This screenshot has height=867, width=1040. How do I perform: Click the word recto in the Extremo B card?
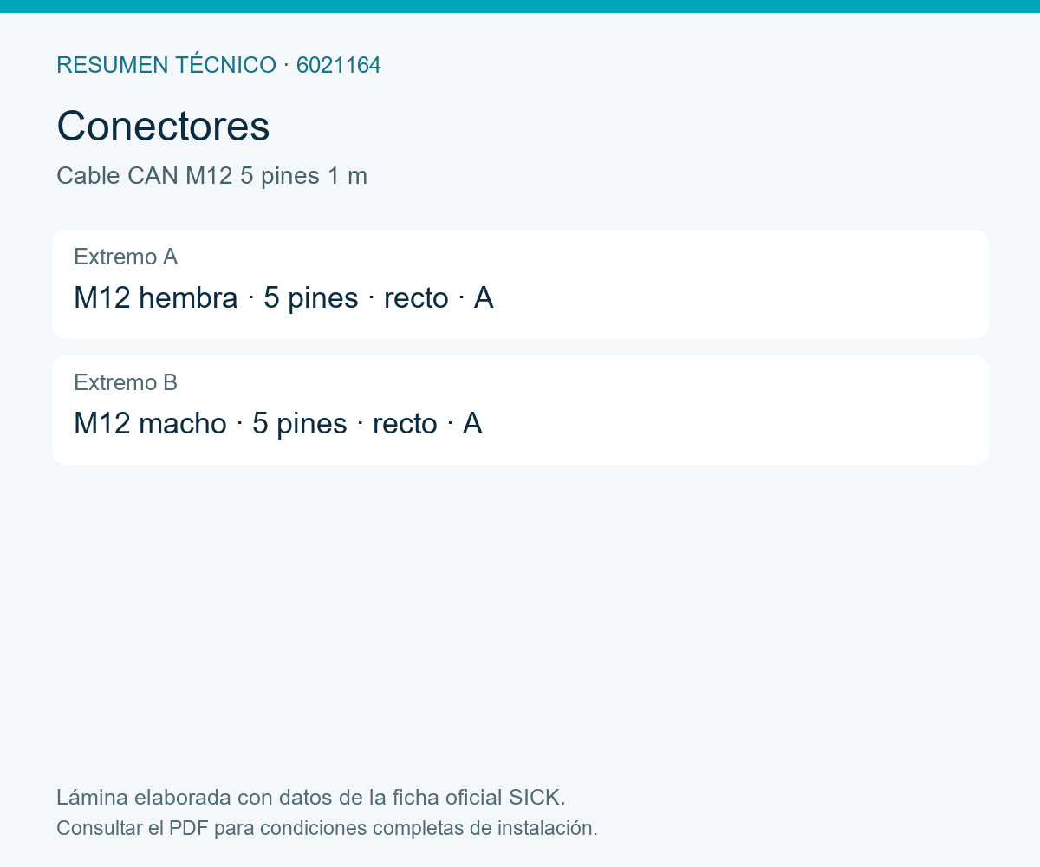coord(405,424)
